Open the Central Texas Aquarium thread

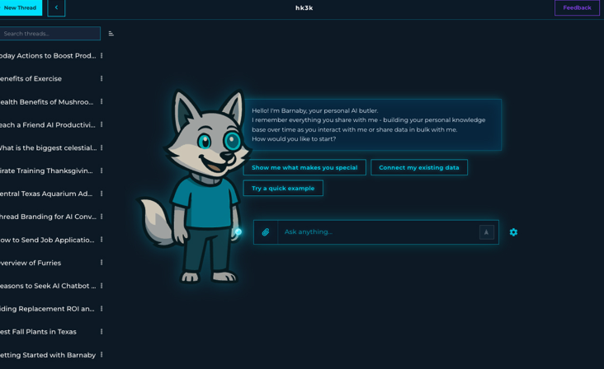pos(46,194)
